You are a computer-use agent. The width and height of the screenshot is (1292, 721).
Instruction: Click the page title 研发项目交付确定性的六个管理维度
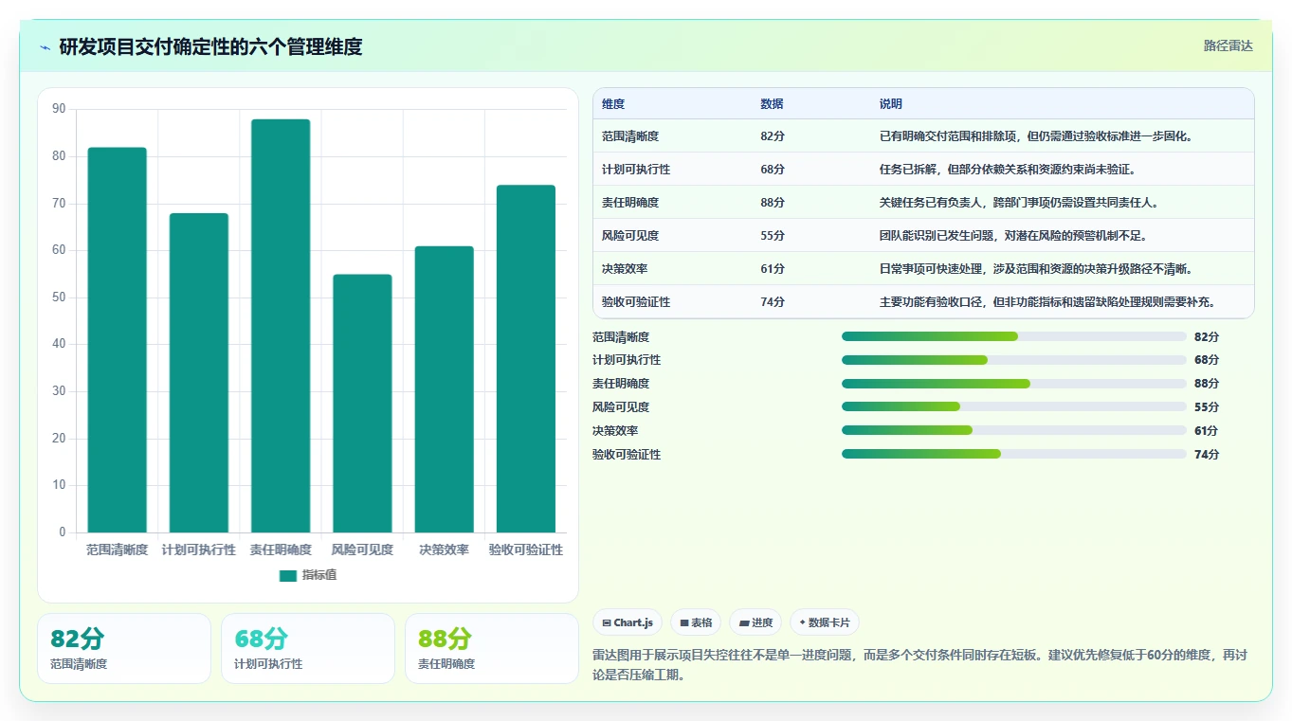[x=210, y=47]
